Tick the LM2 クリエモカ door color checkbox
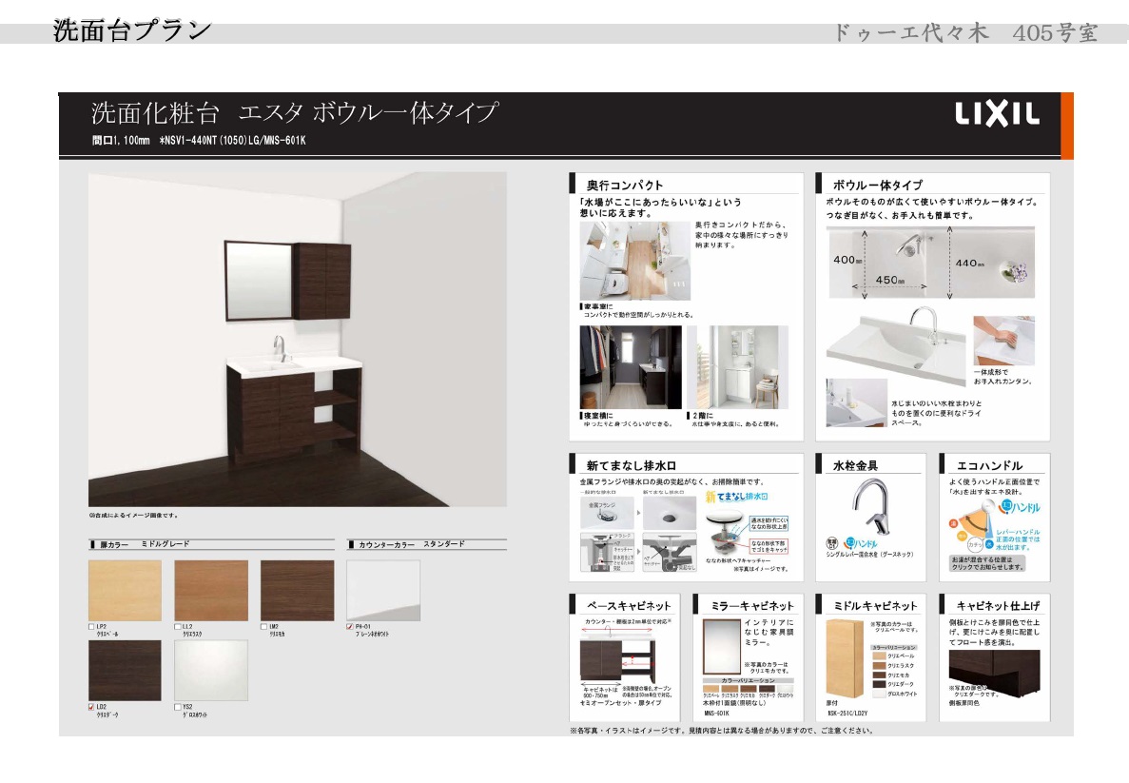Screen dimensions: 1129x783 click(263, 627)
